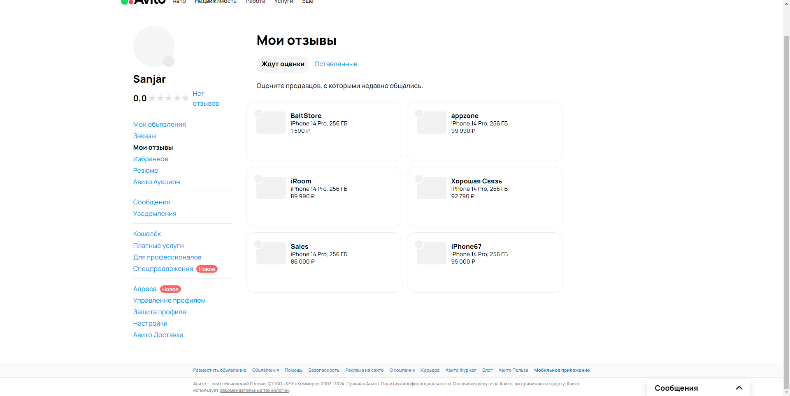790x396 pixels.
Task: Click the BaltStore seller name
Action: click(306, 116)
